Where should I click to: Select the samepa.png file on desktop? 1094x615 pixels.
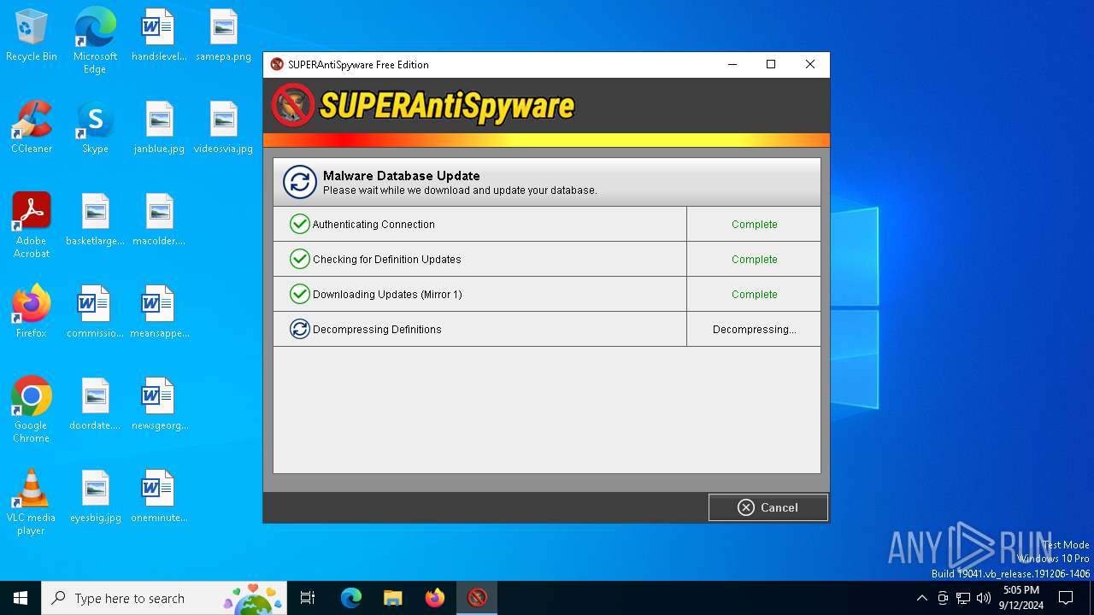pyautogui.click(x=223, y=36)
